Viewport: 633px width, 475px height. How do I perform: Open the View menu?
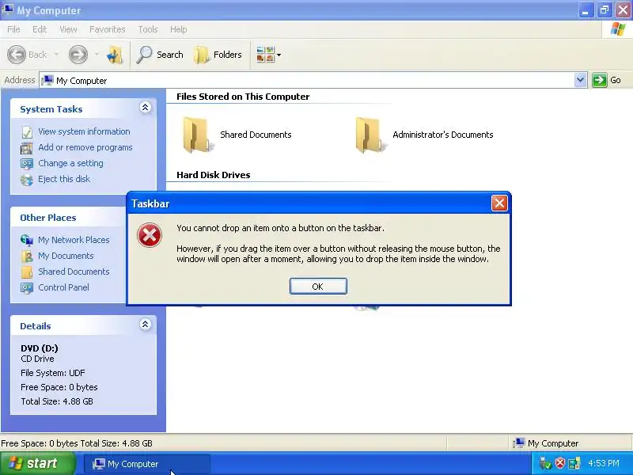(x=68, y=29)
